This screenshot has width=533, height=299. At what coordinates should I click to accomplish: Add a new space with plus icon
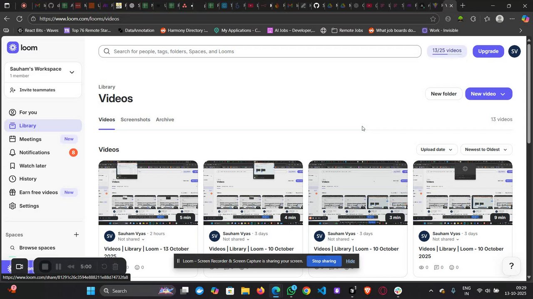(76, 235)
